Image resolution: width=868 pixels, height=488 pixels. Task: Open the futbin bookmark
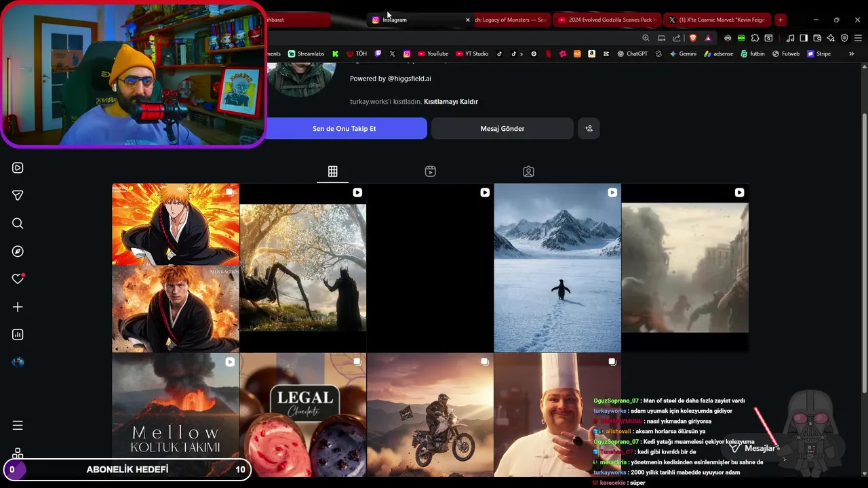(x=752, y=54)
